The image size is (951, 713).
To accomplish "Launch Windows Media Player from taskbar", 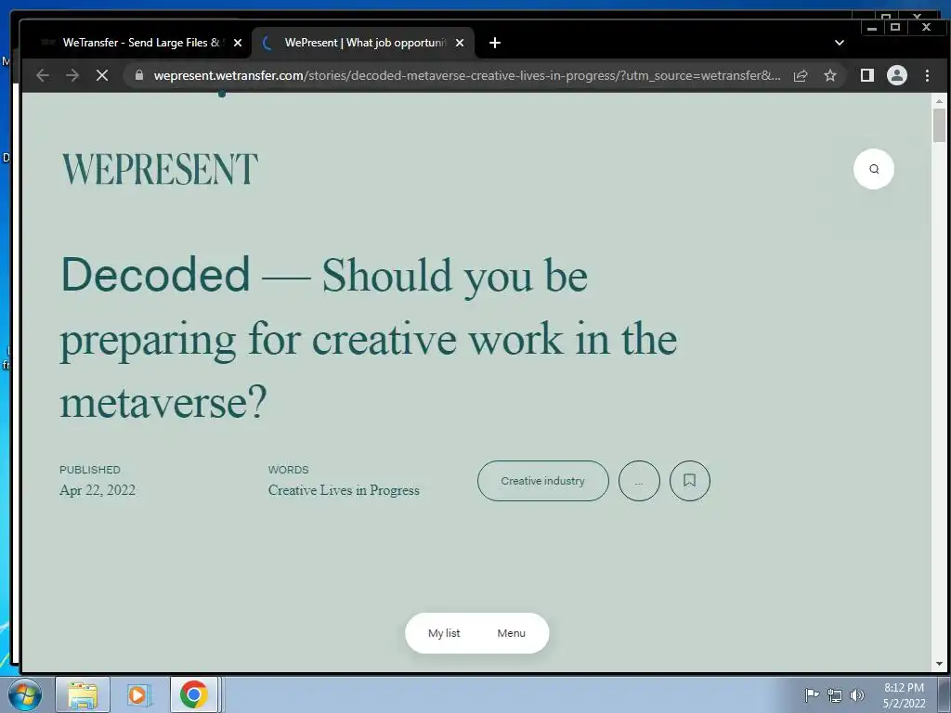I will (x=138, y=694).
